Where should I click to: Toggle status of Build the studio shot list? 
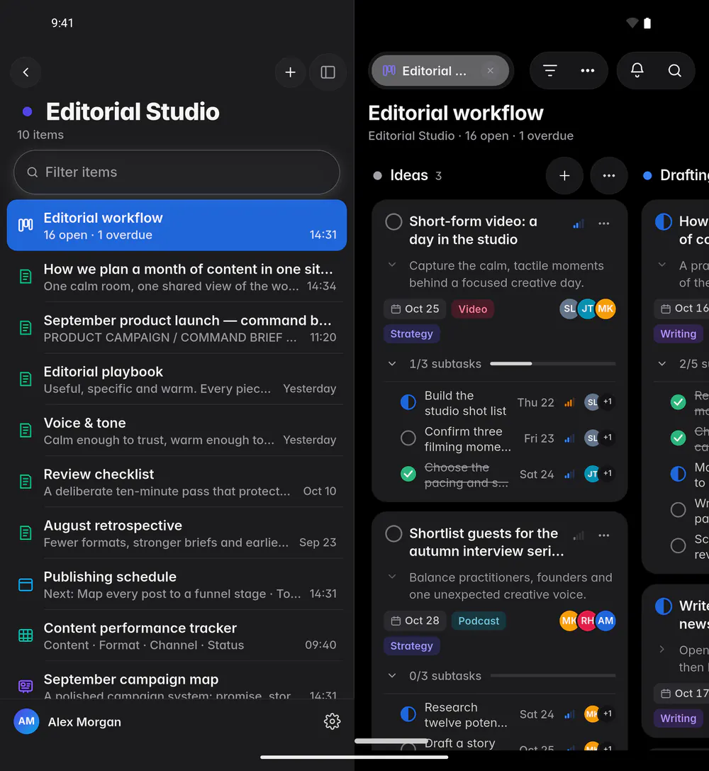(x=408, y=402)
